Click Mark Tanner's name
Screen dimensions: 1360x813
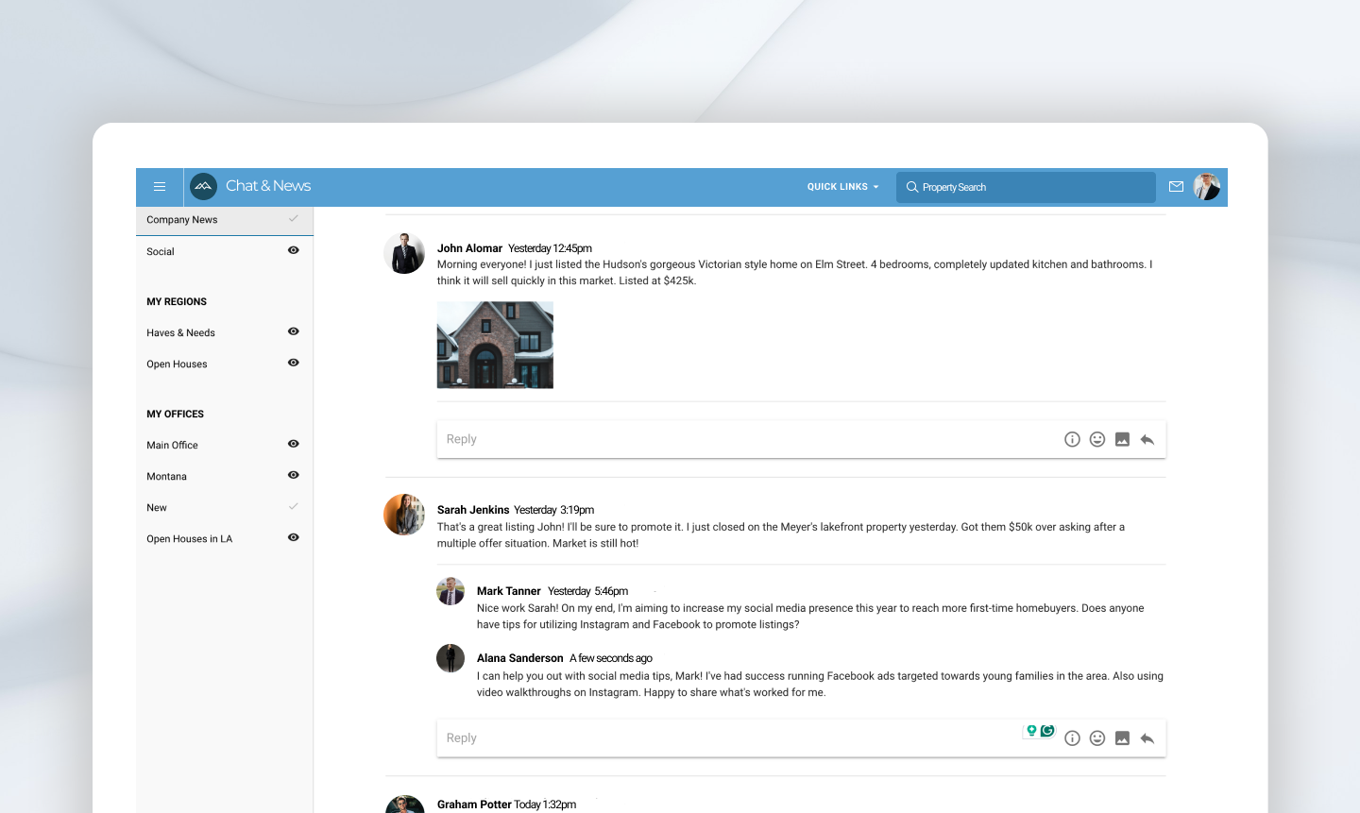point(509,591)
